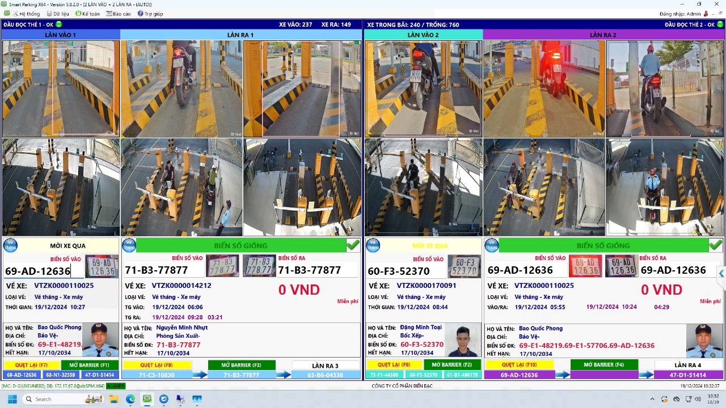The width and height of the screenshot is (726, 408).
Task: Click the Vé Tháng badge in Làn Vào 1
Action: (x=10, y=245)
